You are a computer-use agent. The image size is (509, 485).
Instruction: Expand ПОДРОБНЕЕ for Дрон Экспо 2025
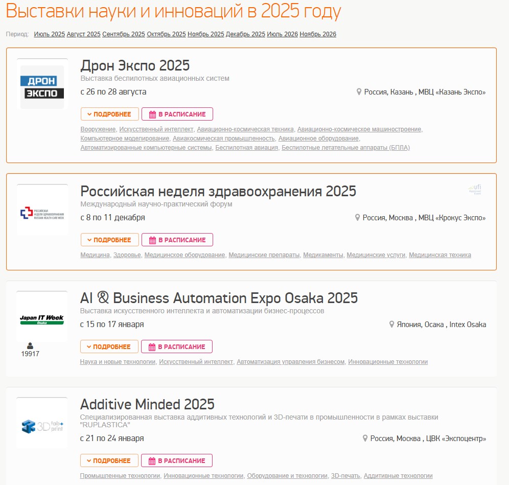pos(109,114)
